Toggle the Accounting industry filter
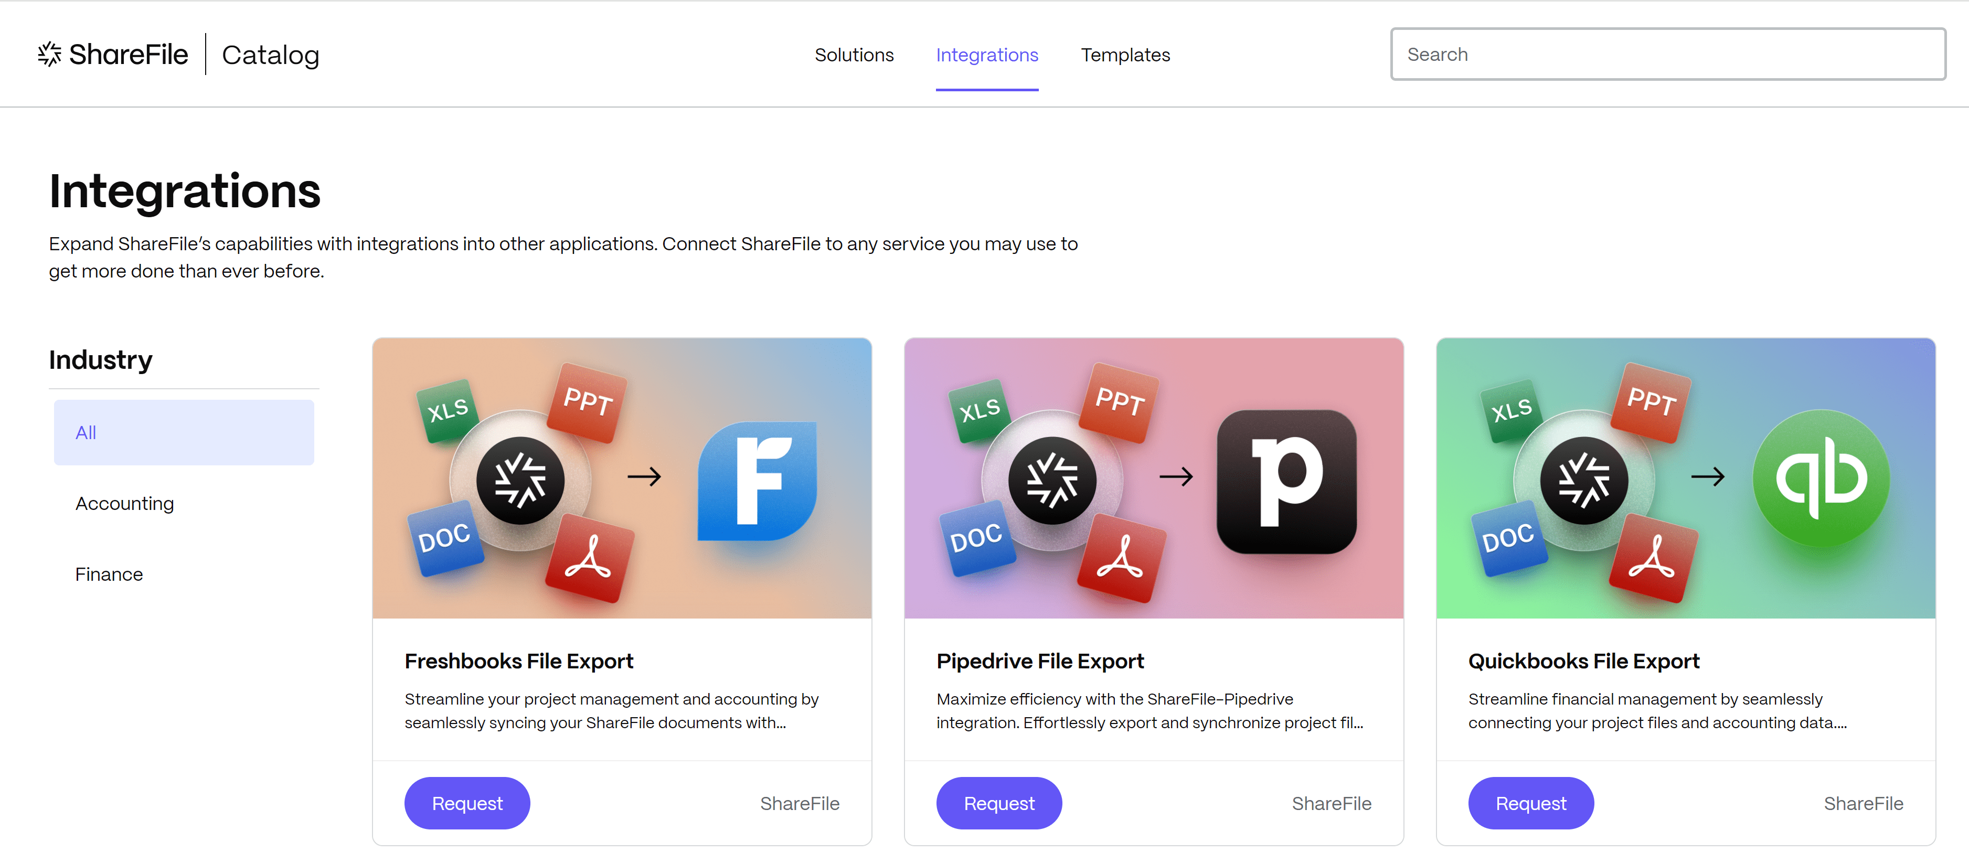Image resolution: width=1969 pixels, height=852 pixels. (x=123, y=502)
